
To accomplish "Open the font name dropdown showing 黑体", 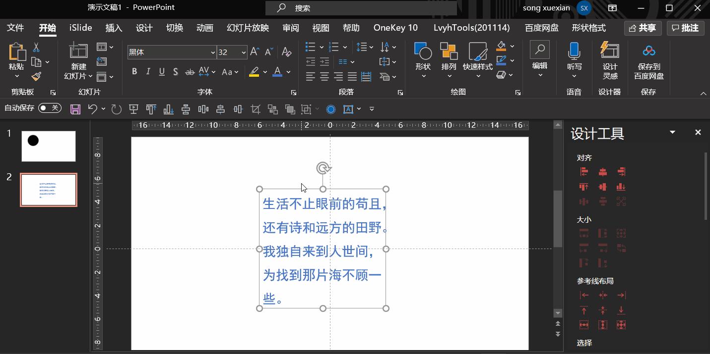I will pos(212,52).
